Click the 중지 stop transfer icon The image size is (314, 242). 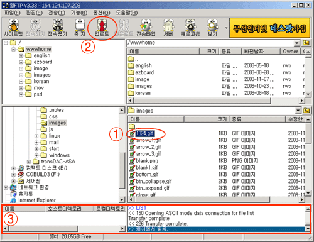(80, 28)
